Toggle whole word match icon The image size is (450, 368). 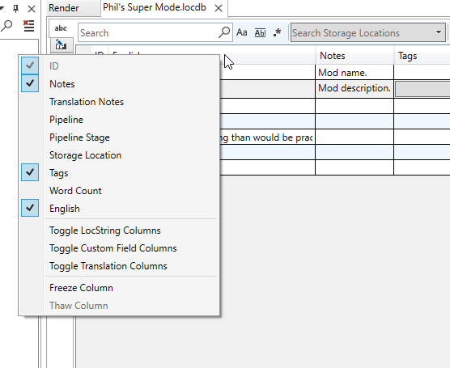coord(260,32)
